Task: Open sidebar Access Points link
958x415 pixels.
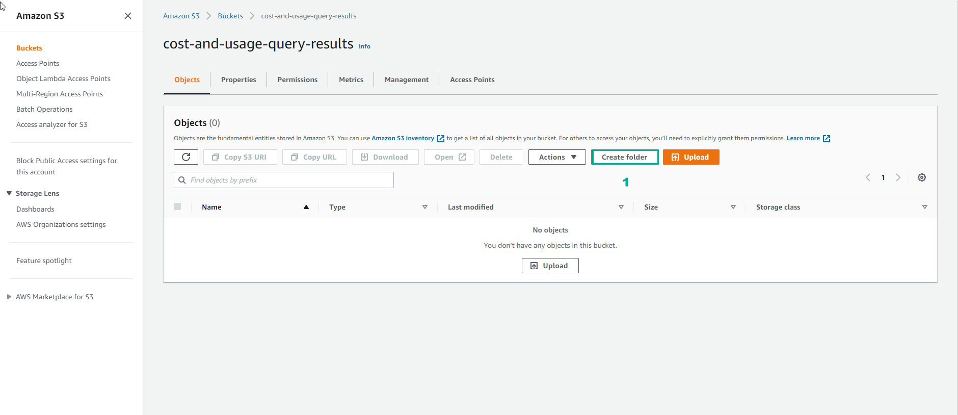Action: [x=38, y=63]
